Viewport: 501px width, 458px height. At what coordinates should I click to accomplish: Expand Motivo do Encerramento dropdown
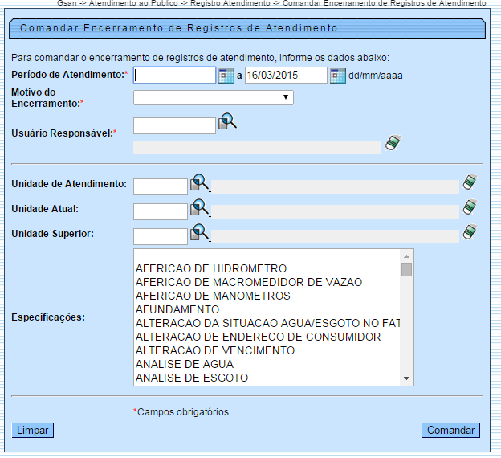click(x=214, y=98)
